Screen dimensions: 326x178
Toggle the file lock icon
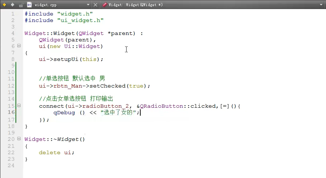[x=21, y=5]
